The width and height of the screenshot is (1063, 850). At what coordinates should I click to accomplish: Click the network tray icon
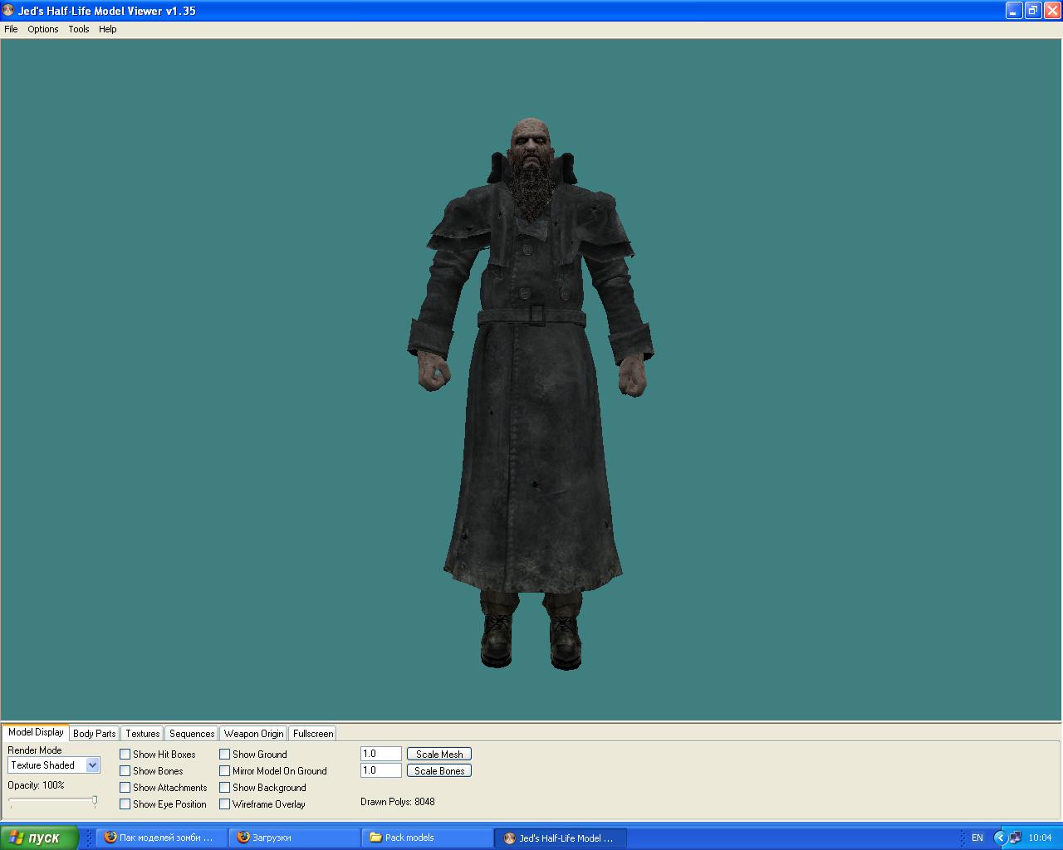[x=1015, y=838]
